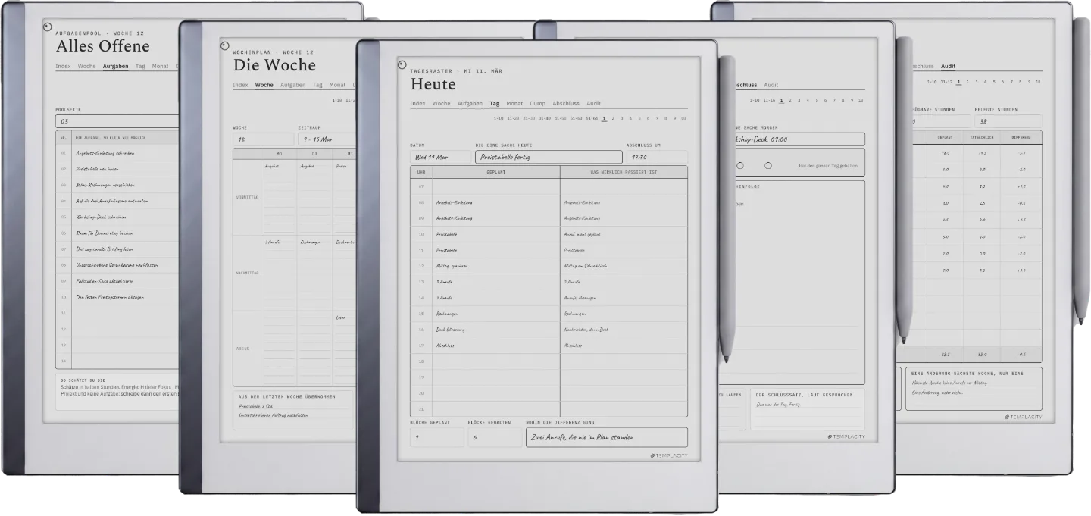Tap the circle icon above Alles Offene title

47,27
